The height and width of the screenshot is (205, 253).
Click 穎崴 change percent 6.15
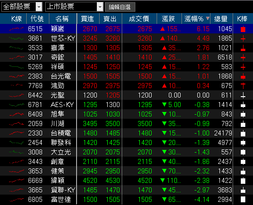(x=203, y=29)
